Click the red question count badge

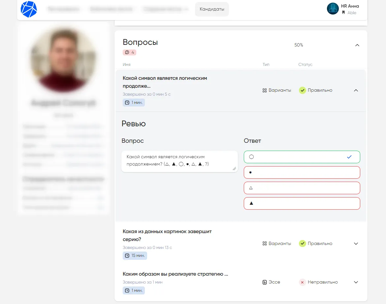point(129,52)
